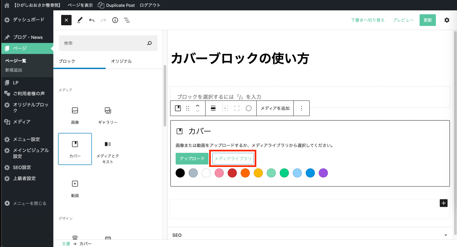Open block options three-dot menu
Screen dimensions: 457x247
point(302,108)
